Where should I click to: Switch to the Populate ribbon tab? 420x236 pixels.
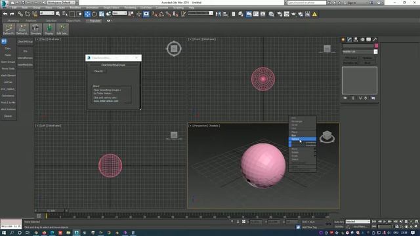click(x=94, y=20)
